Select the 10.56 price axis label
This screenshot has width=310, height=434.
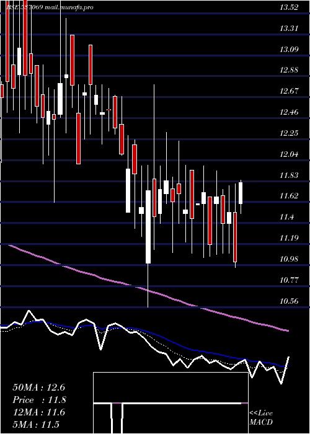pos(289,301)
